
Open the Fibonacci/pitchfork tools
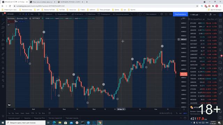click(x=3, y=28)
